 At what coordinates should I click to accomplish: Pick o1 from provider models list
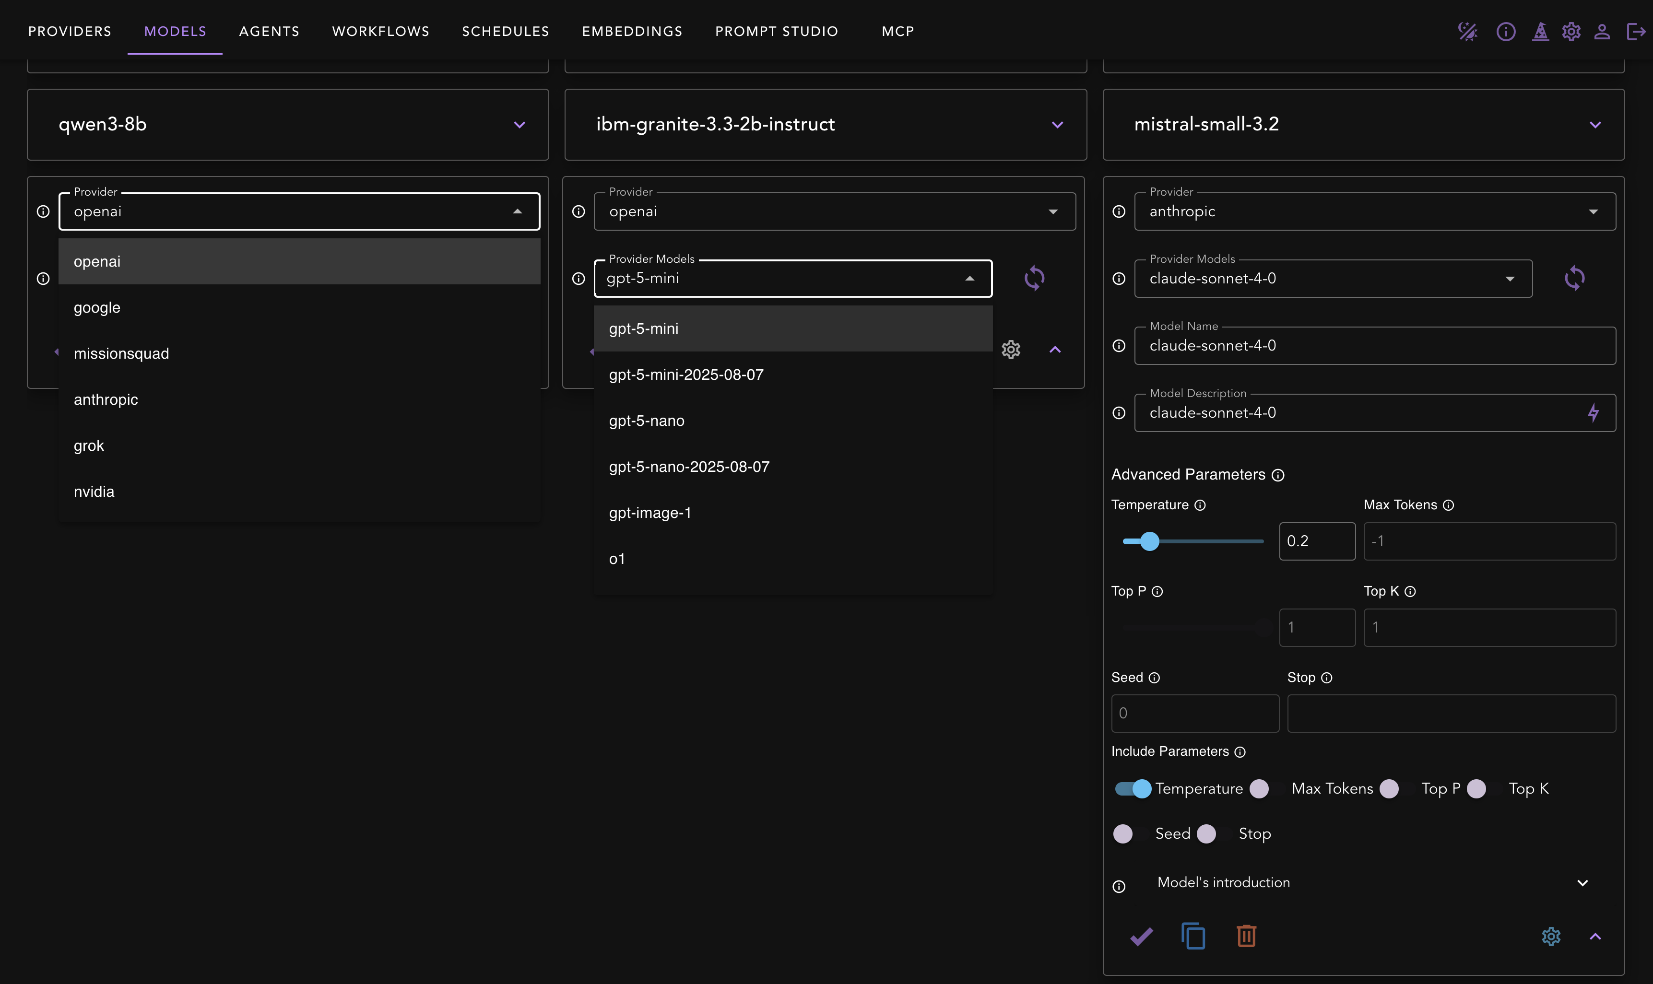(x=792, y=559)
